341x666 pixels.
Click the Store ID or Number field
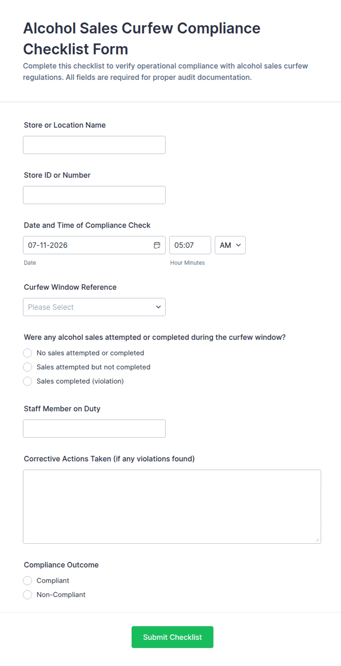tap(94, 195)
